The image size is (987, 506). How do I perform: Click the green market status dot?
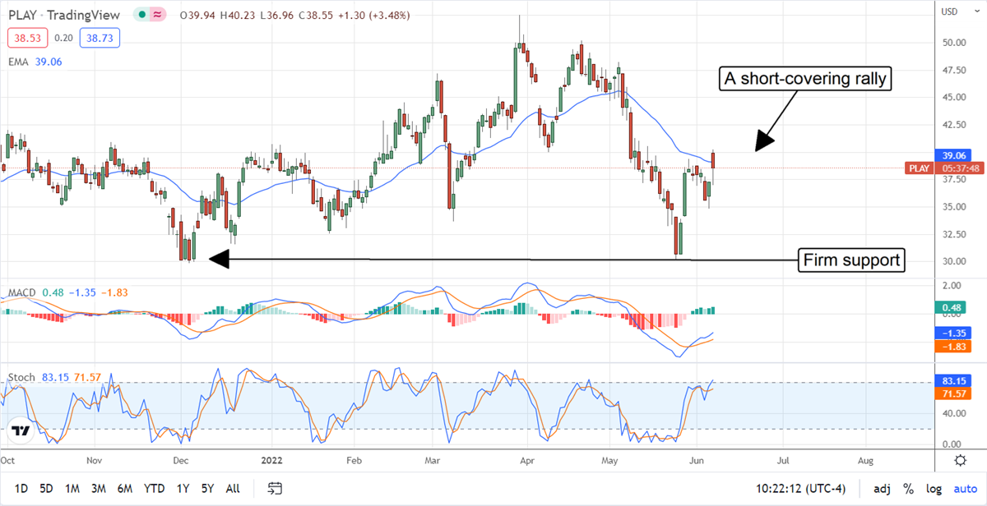click(x=143, y=15)
